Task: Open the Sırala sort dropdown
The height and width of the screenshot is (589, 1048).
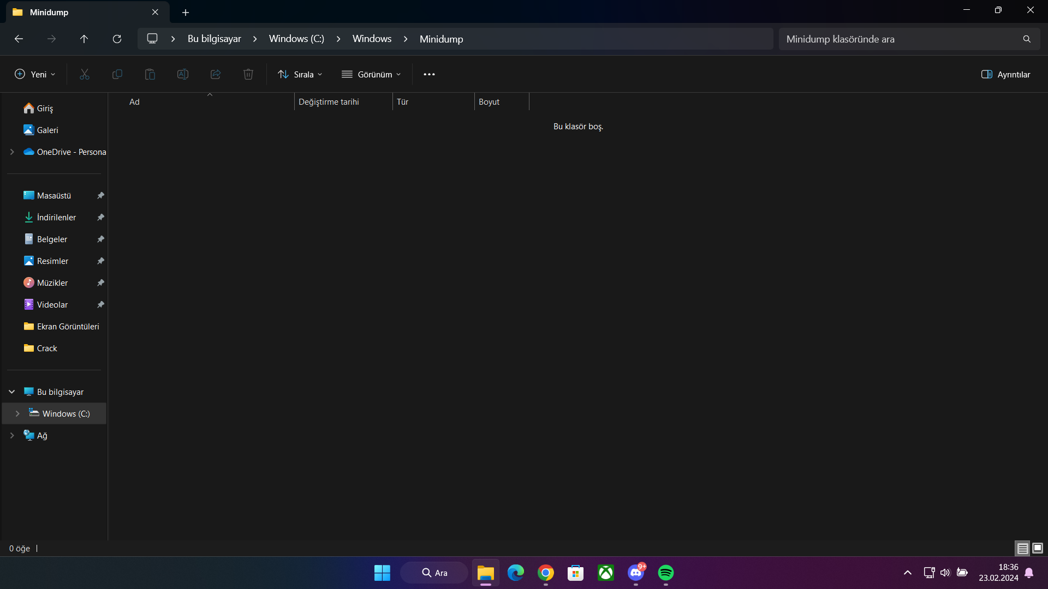Action: coord(300,74)
